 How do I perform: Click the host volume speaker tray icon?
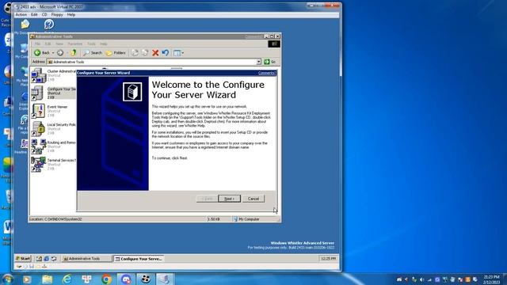[x=421, y=279]
